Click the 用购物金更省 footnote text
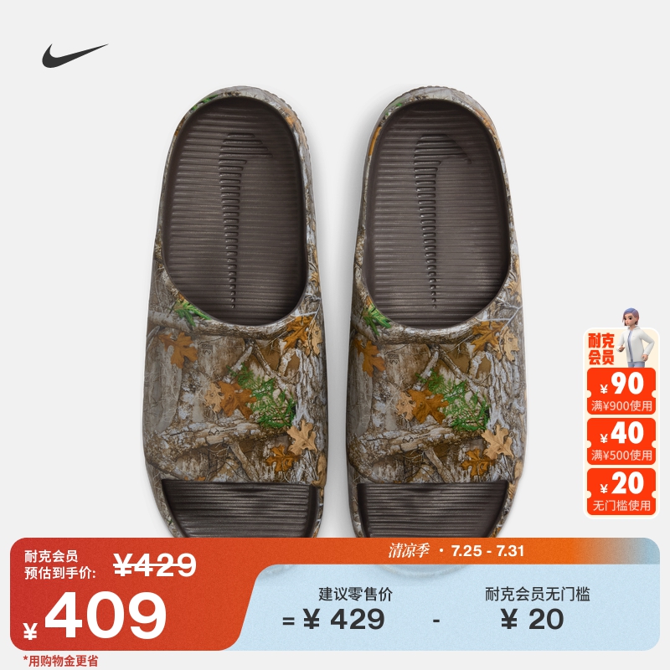The image size is (670, 670). [x=60, y=661]
